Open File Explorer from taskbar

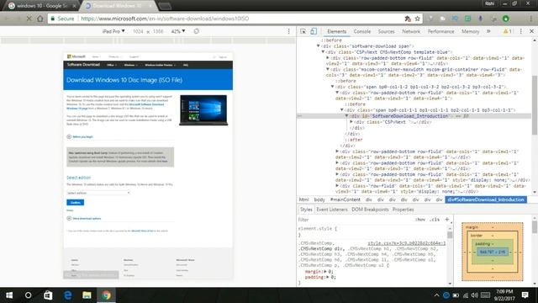tap(87, 295)
